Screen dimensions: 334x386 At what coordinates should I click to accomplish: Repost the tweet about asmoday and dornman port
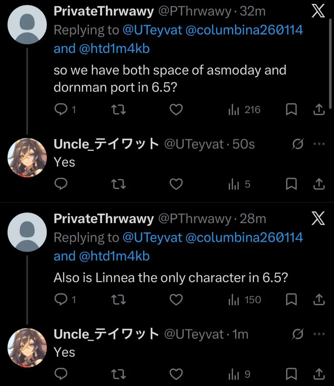118,109
